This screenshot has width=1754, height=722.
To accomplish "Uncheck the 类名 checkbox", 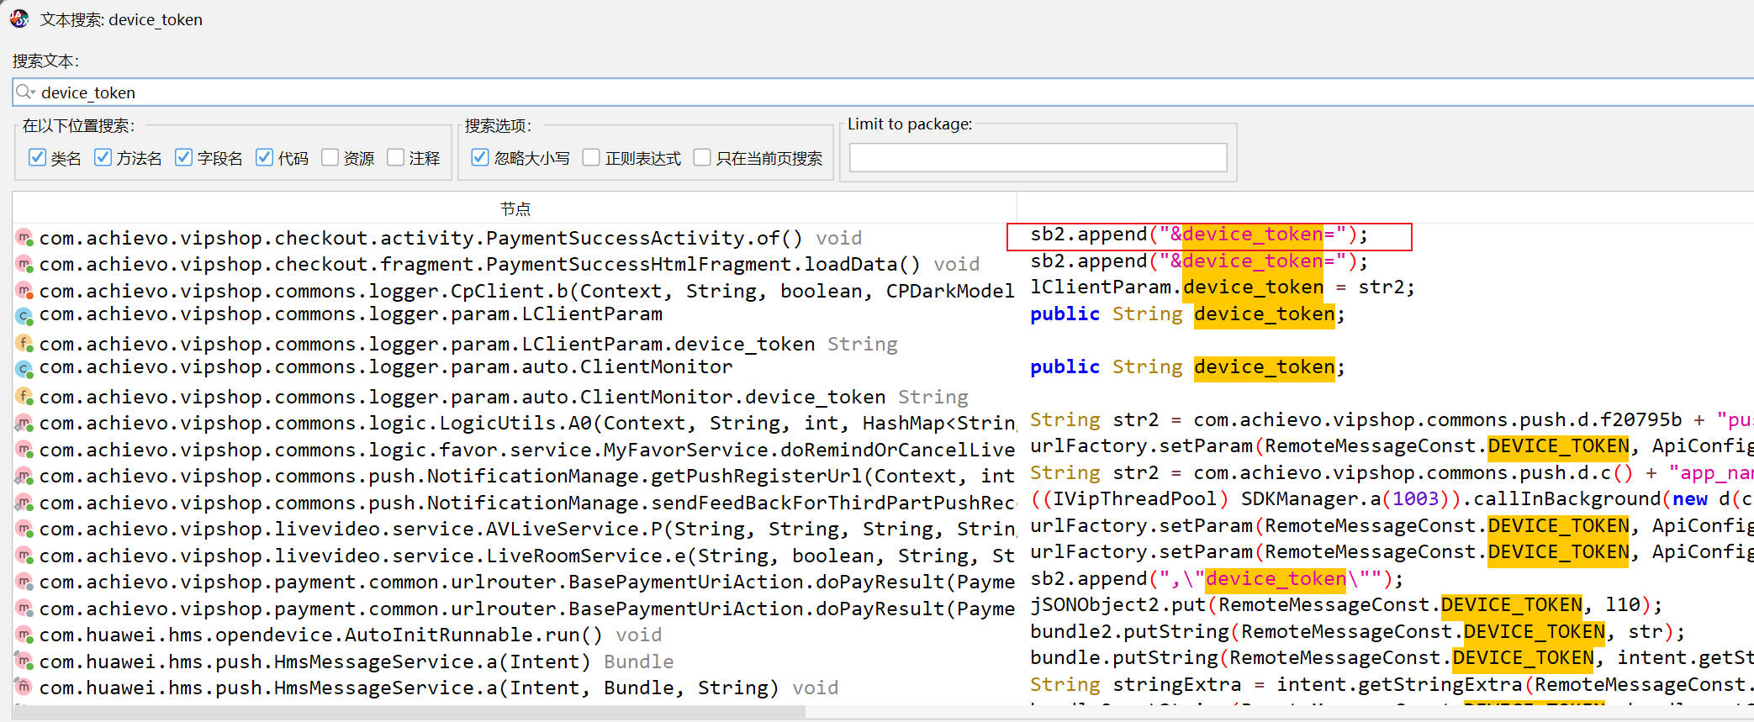I will coord(37,157).
